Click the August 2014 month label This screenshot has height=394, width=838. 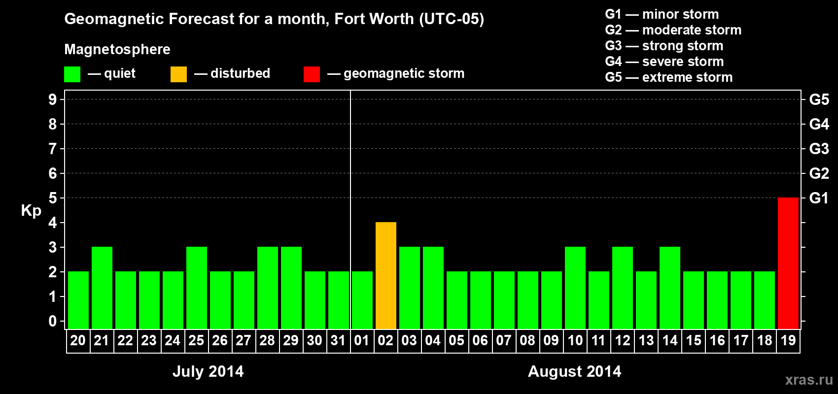point(575,372)
